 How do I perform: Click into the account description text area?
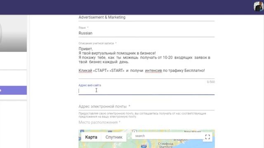[146, 62]
